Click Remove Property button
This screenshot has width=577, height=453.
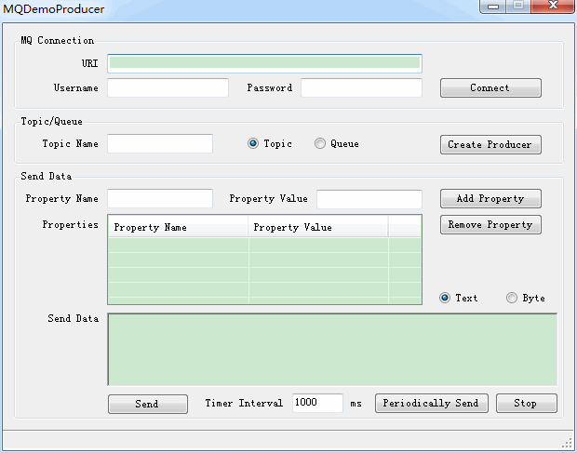click(x=490, y=225)
